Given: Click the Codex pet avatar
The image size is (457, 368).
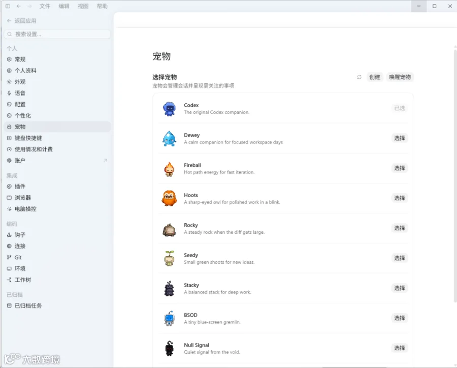Looking at the screenshot, I should point(169,109).
